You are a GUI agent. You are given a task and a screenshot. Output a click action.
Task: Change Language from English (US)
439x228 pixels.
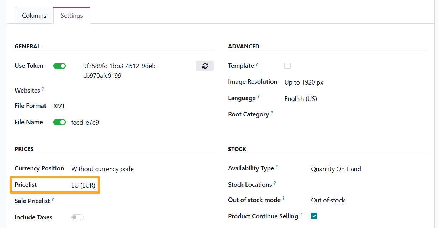click(x=356, y=98)
